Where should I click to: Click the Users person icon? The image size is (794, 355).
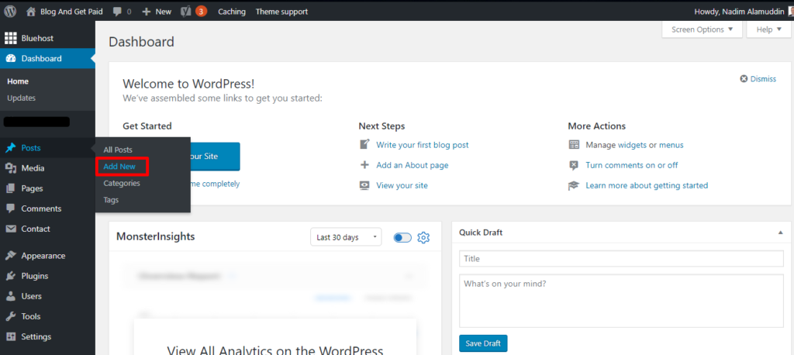pos(11,296)
